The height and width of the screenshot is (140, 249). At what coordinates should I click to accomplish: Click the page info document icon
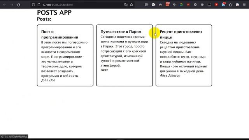[x=39, y=5]
